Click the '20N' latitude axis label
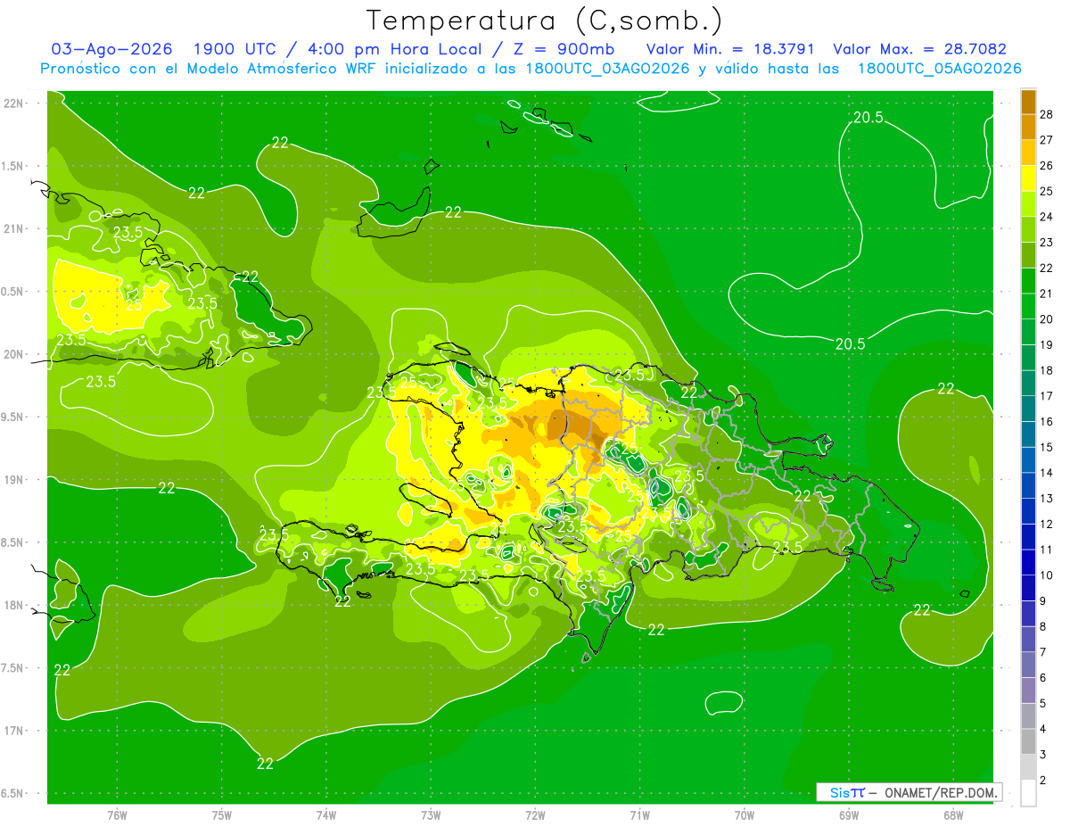This screenshot has width=1070, height=827. pyautogui.click(x=13, y=354)
